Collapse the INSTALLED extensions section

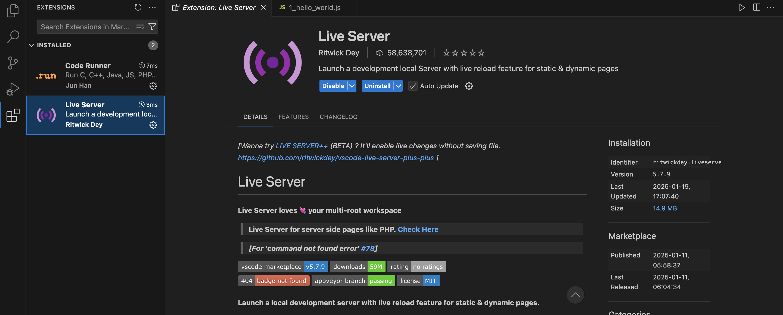pyautogui.click(x=31, y=45)
